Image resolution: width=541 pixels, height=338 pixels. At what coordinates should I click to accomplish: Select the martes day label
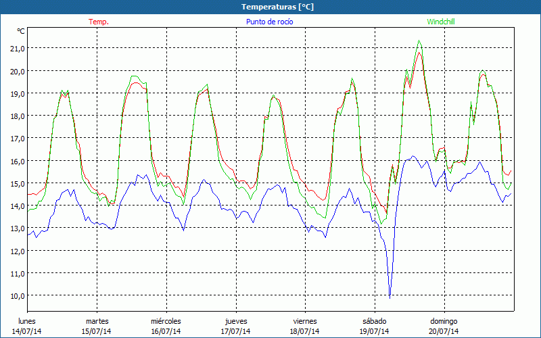[x=97, y=320]
